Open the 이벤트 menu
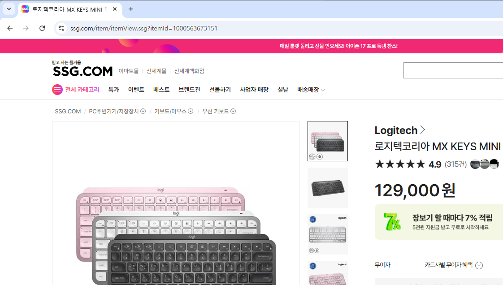Viewport: 503px width, 285px height. (136, 90)
